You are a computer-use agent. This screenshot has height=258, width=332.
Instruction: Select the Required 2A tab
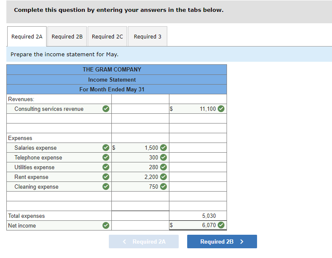27,36
